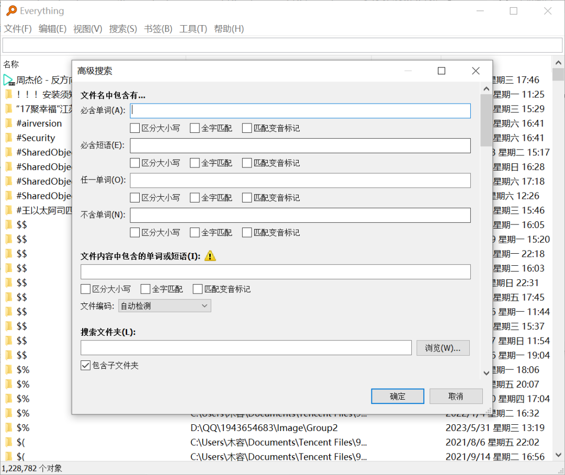Click dialog scrollbar down arrow
This screenshot has height=475, width=565.
point(486,373)
